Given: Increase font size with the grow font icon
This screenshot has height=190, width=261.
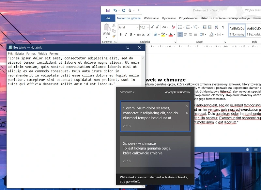Looking at the screenshot, I should point(153,27).
